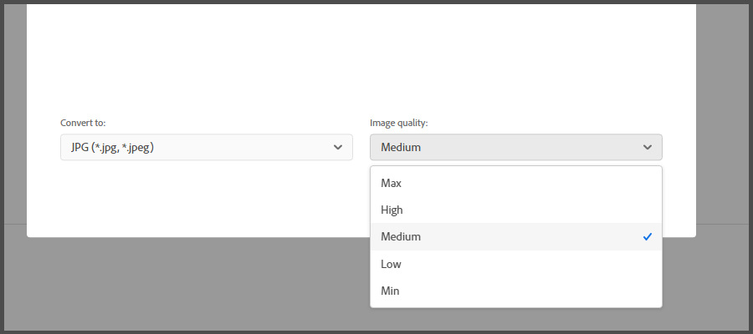The image size is (753, 334).
Task: Choose Low image quality option
Action: coord(515,264)
